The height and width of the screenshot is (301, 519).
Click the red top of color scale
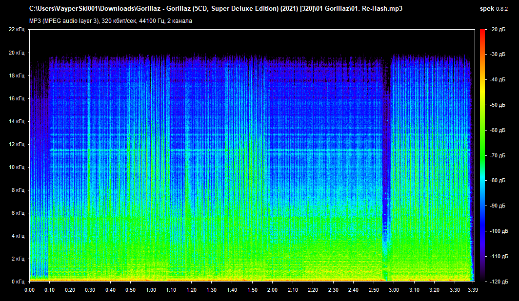482,33
